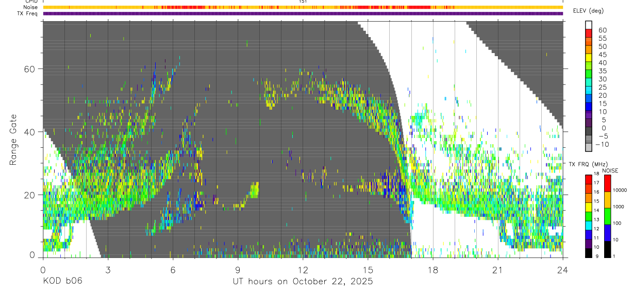Click the 'TX Freq' strip label
The image size is (633, 292).
coord(28,13)
